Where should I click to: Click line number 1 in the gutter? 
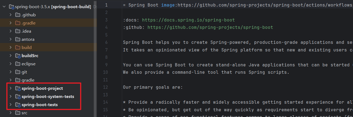[x=106, y=5]
